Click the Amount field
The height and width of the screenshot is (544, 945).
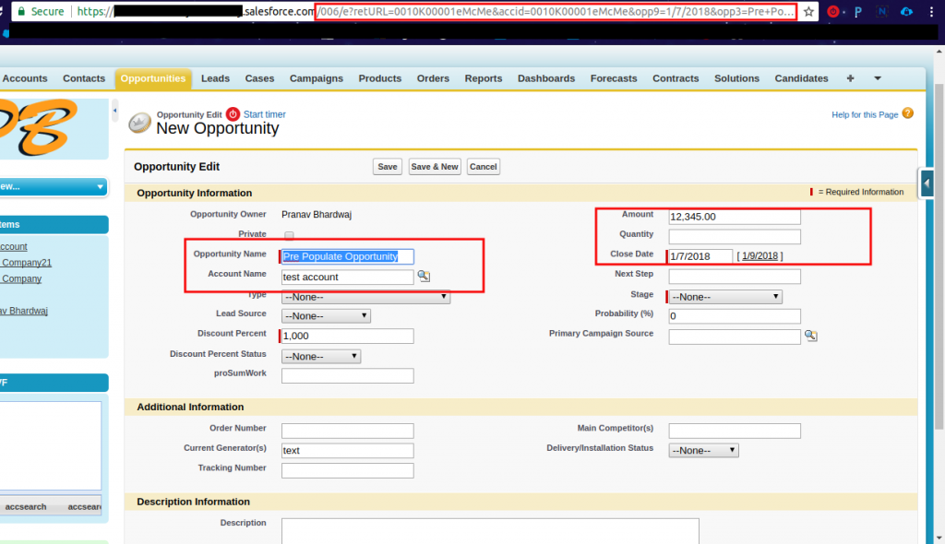735,217
